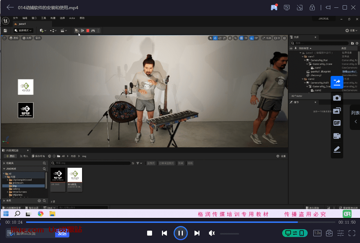This screenshot has width=360, height=243.
Task: Open the 选择模式 dropdown in Unreal toolbar
Action: [x=23, y=31]
